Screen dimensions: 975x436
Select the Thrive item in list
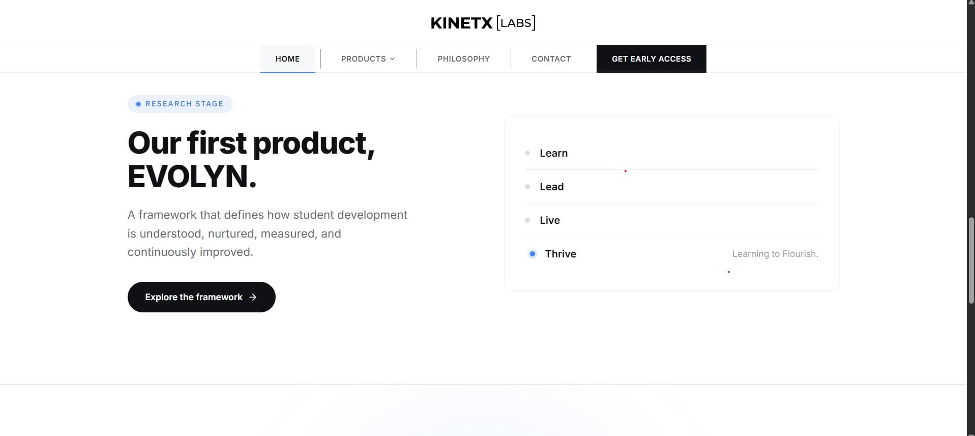coord(671,254)
